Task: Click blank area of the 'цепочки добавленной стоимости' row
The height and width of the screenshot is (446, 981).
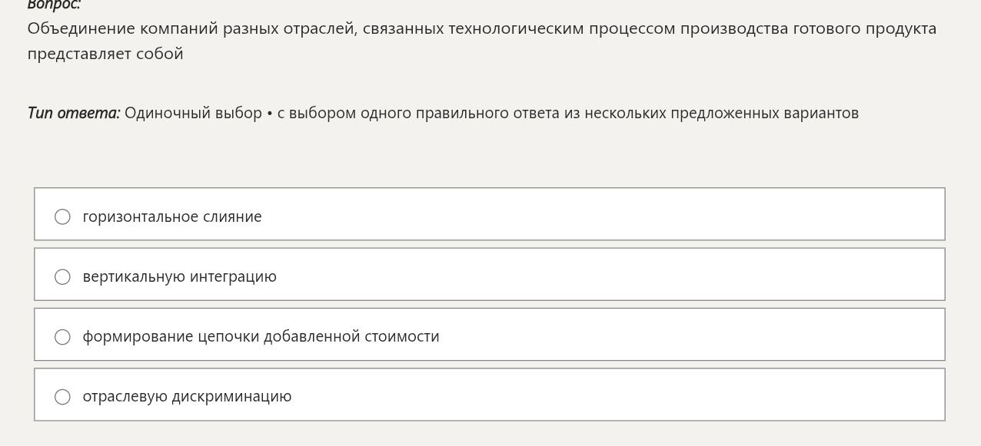Action: coord(692,335)
